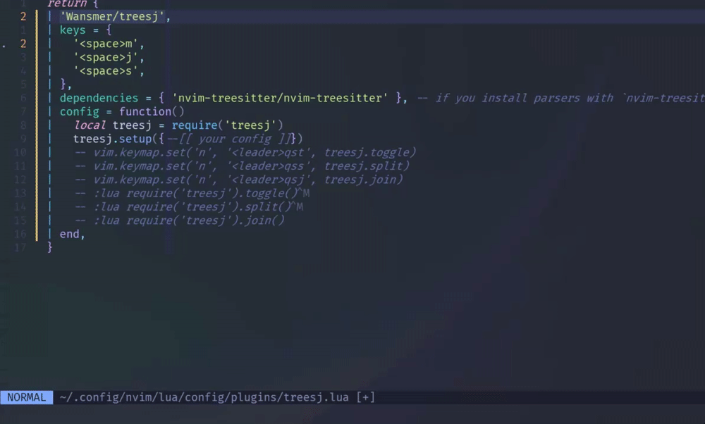
Task: Click the 'end,' keyword line
Action: (x=72, y=234)
